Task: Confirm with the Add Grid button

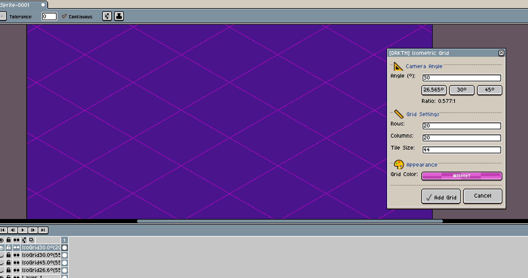Action: [x=441, y=197]
